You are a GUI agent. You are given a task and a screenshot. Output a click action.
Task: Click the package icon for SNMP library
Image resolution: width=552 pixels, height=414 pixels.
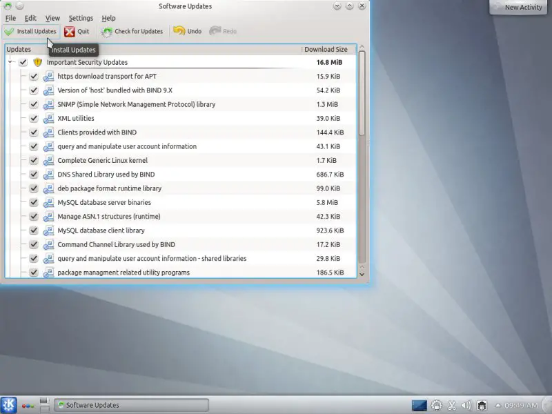[x=48, y=105]
